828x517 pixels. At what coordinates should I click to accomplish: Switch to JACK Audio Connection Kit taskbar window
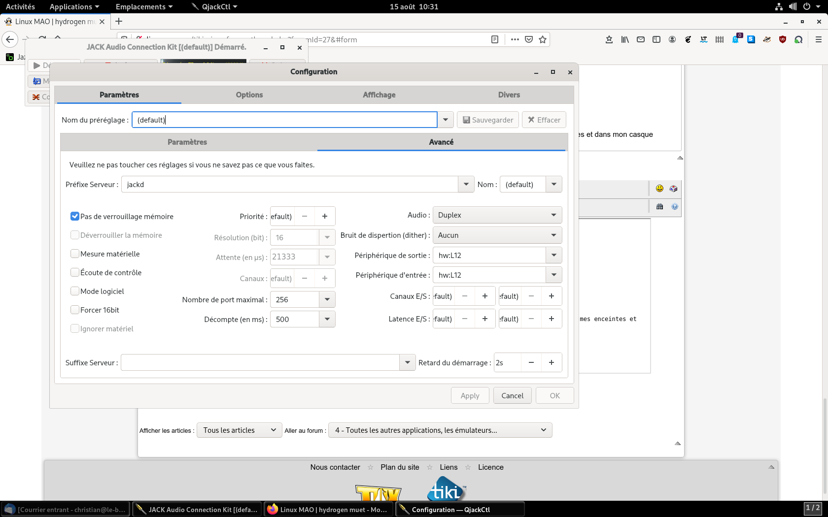tap(197, 510)
